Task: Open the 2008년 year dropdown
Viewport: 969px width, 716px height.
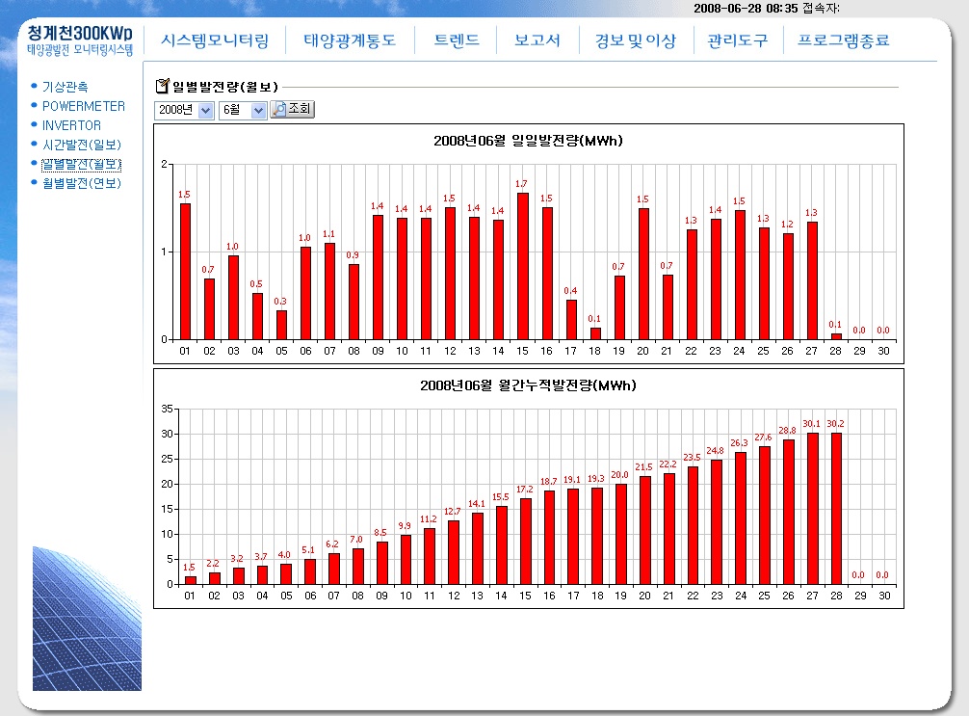Action: pyautogui.click(x=185, y=111)
